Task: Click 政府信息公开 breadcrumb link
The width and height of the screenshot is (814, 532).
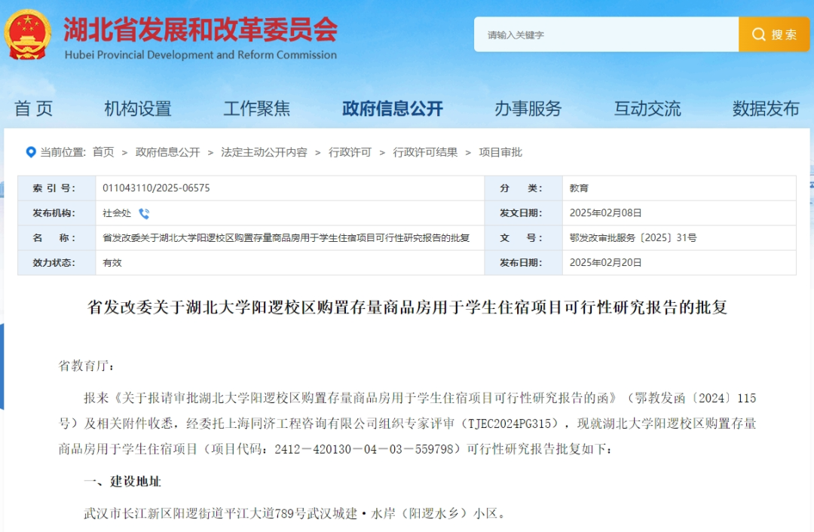Action: [168, 152]
